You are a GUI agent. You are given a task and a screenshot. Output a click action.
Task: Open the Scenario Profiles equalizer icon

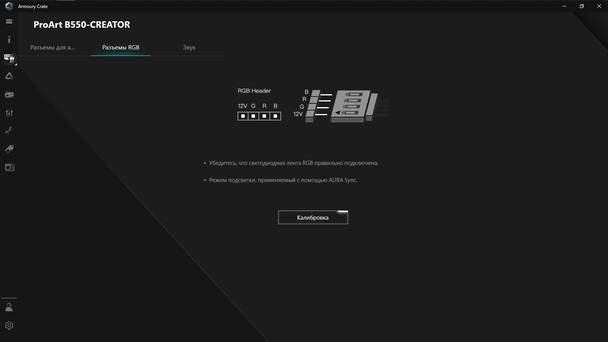9,113
